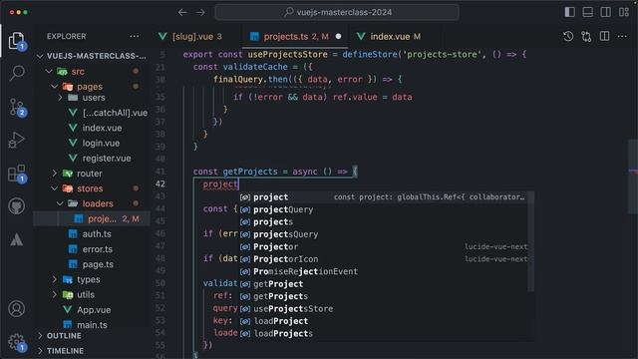Expand the utils folder
The image size is (638, 359).
coord(55,295)
